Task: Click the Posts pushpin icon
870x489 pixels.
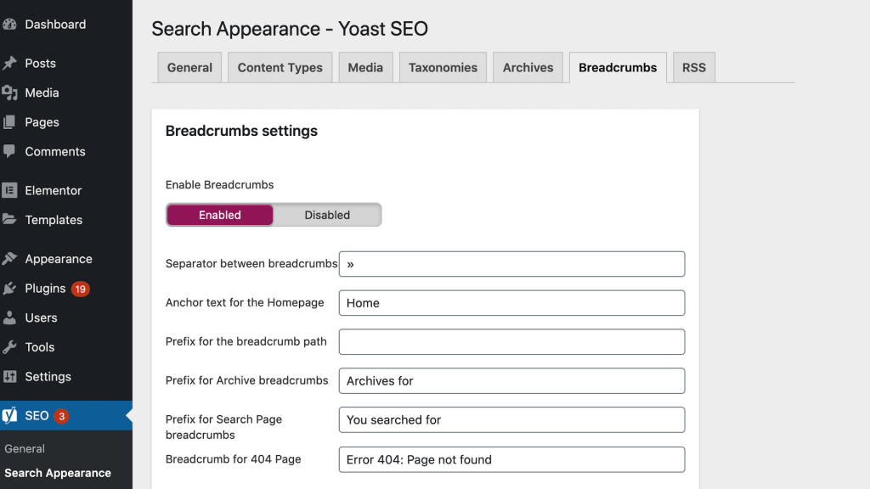Action: click(9, 64)
